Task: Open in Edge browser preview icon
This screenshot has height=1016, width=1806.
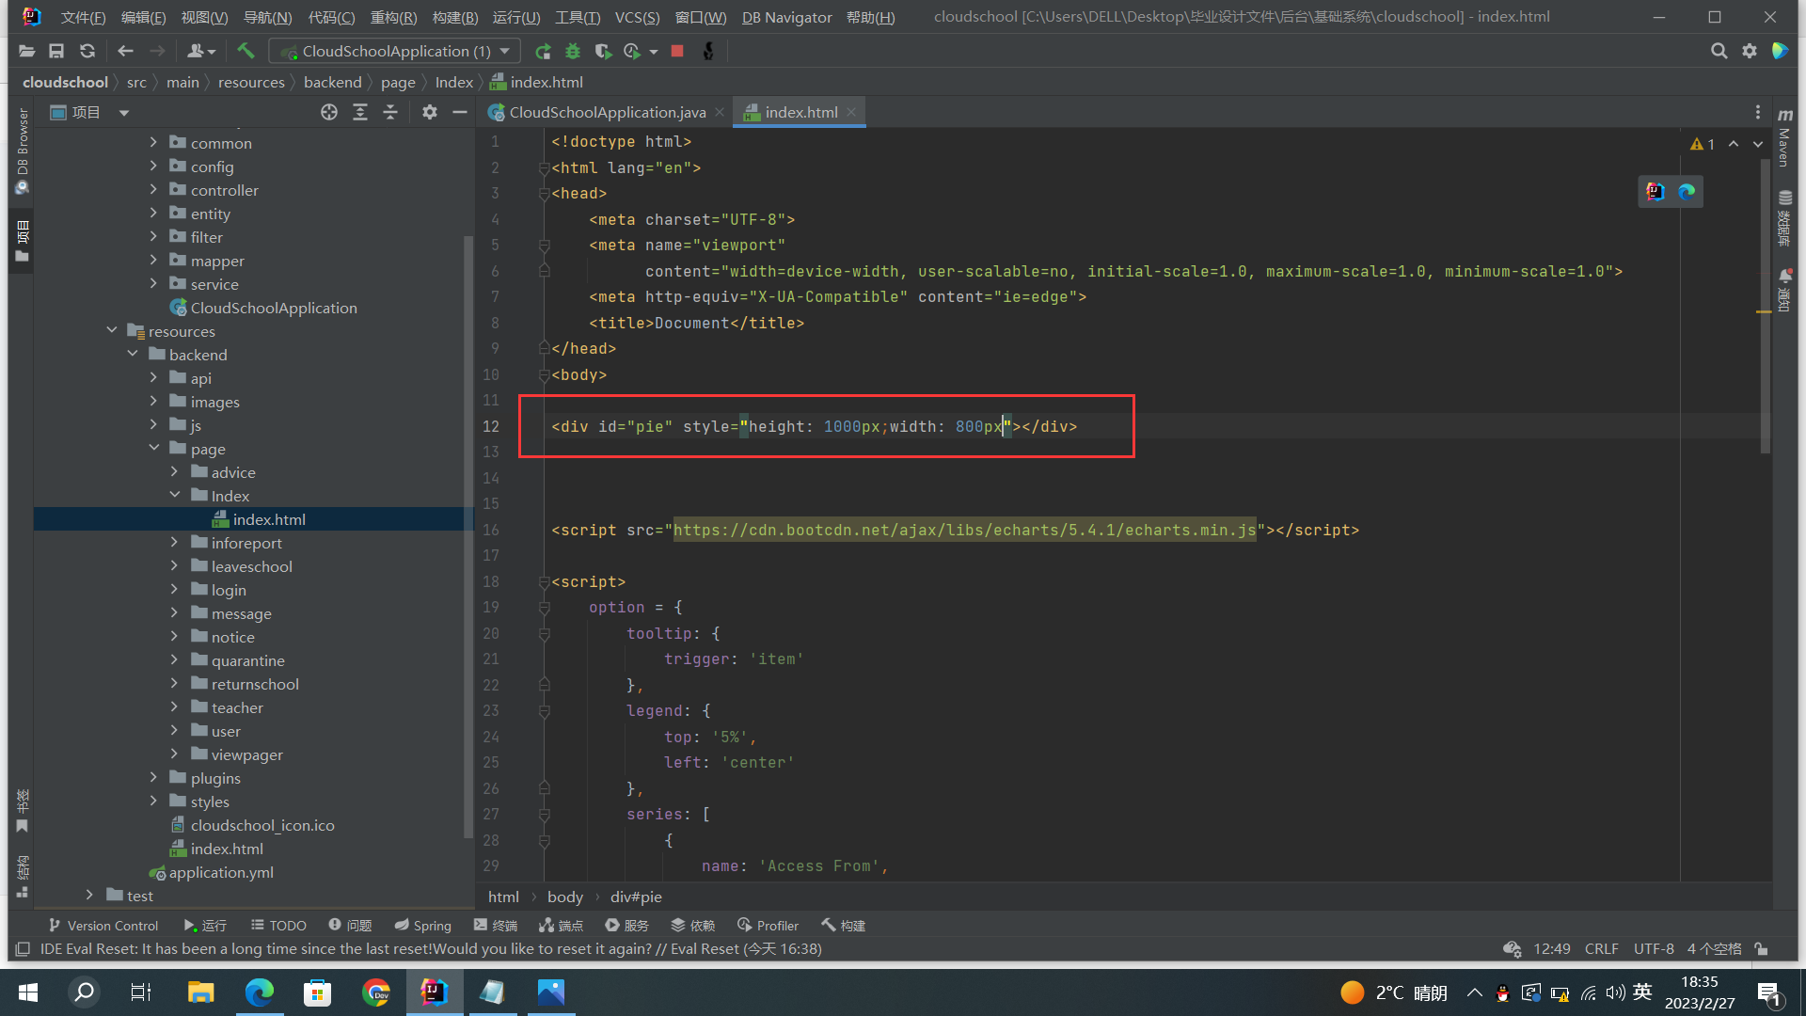Action: pos(1687,192)
